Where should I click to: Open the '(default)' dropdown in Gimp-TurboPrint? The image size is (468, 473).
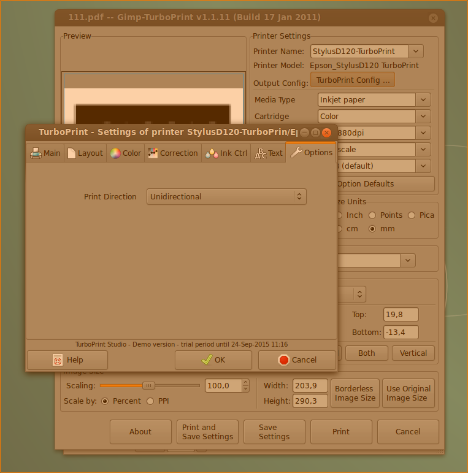click(x=423, y=166)
